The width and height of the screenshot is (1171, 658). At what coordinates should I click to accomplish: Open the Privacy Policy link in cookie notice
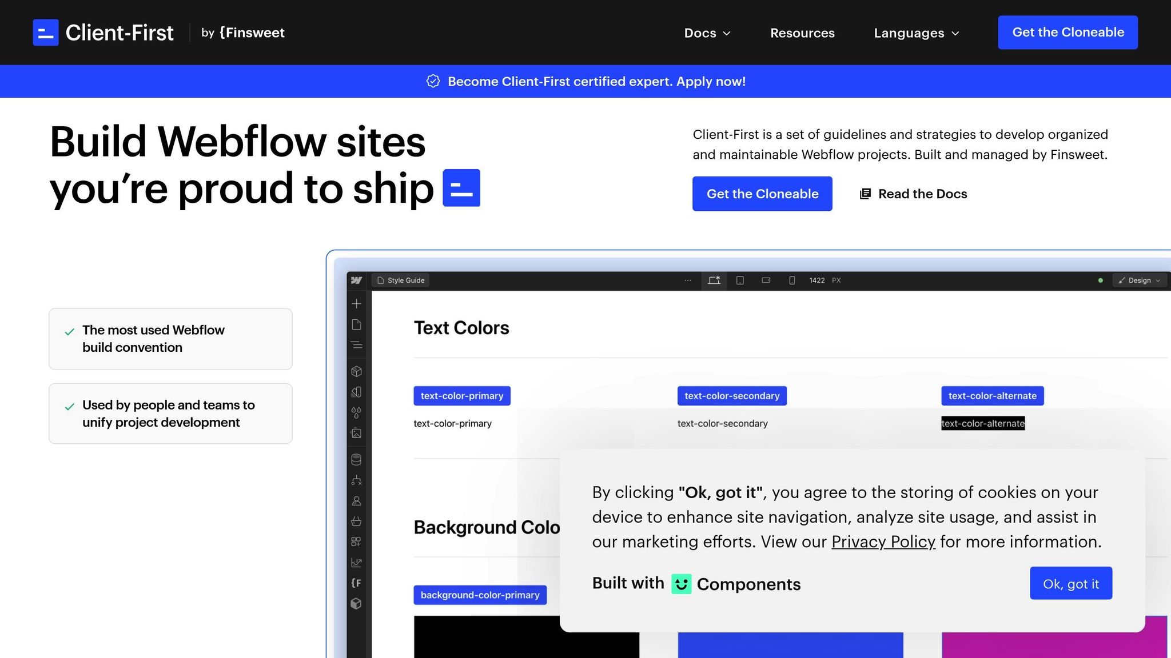click(x=883, y=541)
